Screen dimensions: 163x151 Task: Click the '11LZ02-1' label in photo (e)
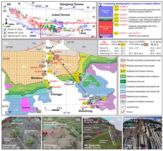tap(48, 120)
